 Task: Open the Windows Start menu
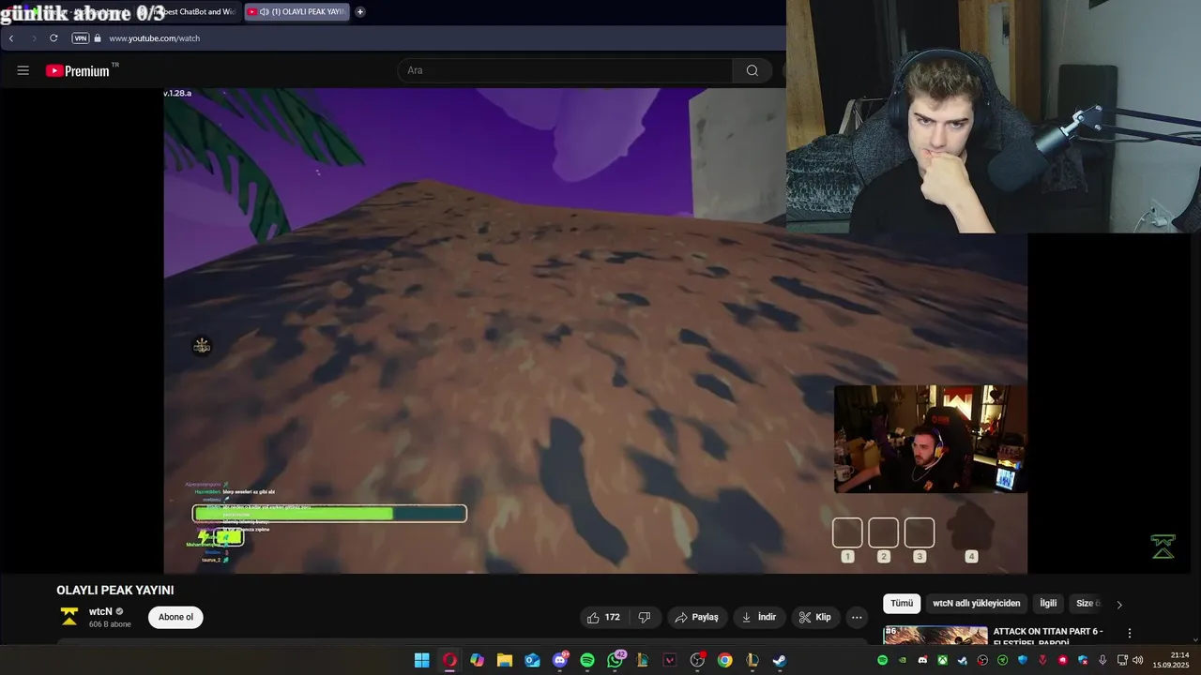[x=422, y=660]
